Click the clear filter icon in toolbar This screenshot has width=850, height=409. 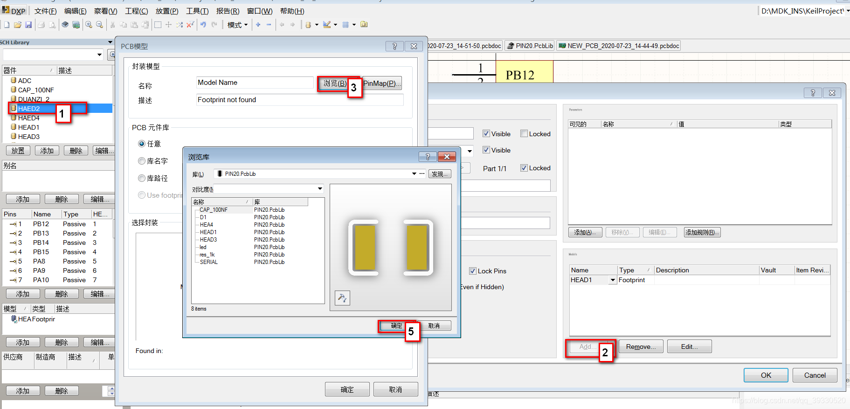point(190,25)
